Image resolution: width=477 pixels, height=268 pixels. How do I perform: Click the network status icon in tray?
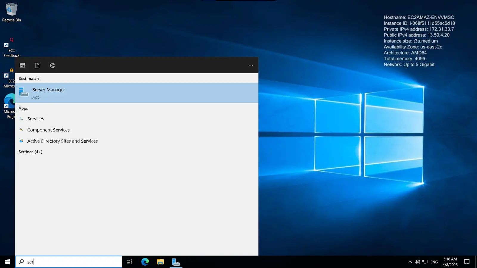pyautogui.click(x=424, y=262)
